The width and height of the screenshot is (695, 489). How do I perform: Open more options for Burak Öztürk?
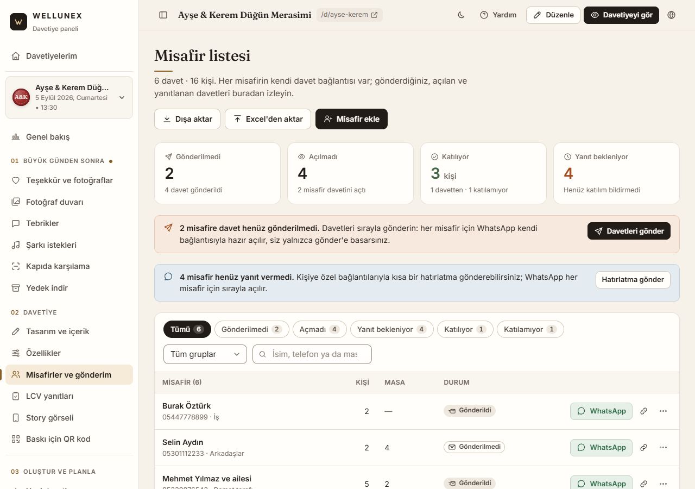[x=663, y=411]
